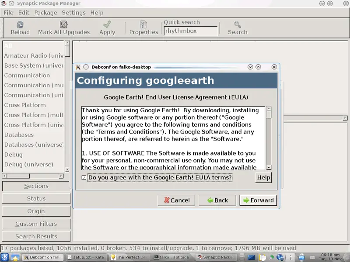Cancel the googleearth configuration

pos(176,200)
